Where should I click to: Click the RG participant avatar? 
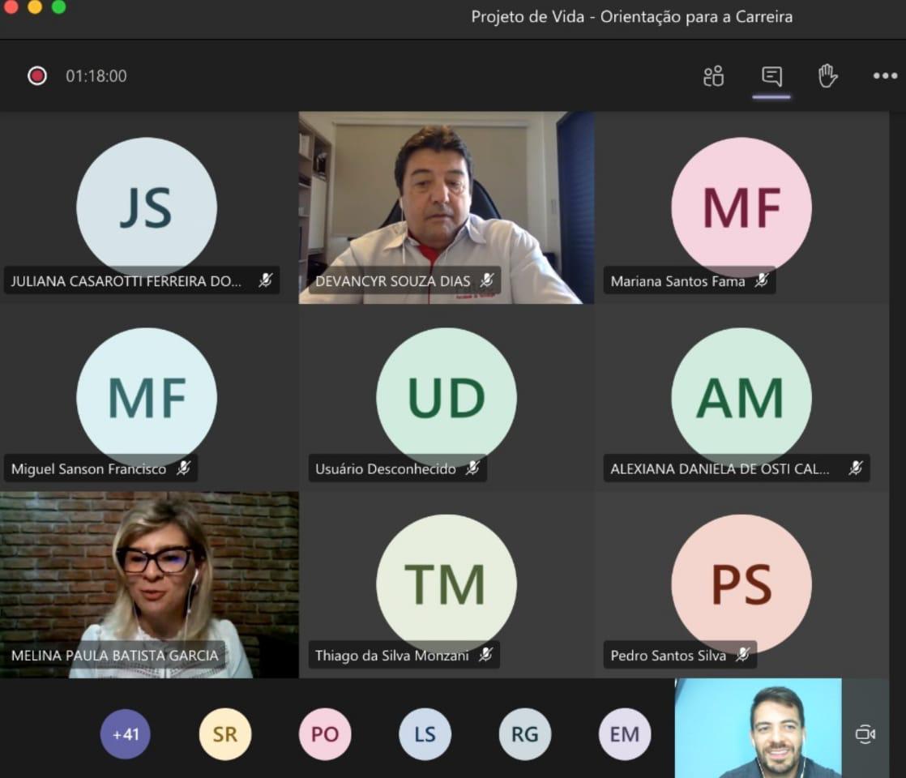coord(524,734)
